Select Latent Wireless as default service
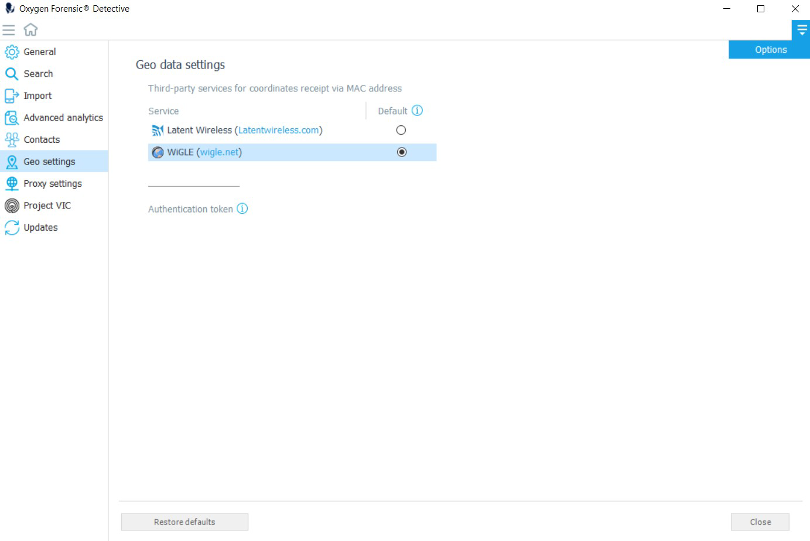The height and width of the screenshot is (541, 810). click(x=401, y=130)
